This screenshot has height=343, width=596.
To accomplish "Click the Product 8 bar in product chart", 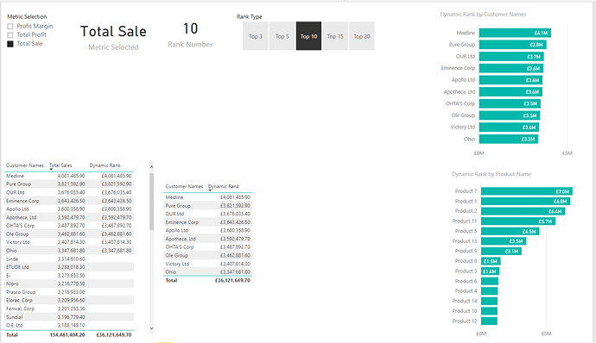I will click(491, 261).
